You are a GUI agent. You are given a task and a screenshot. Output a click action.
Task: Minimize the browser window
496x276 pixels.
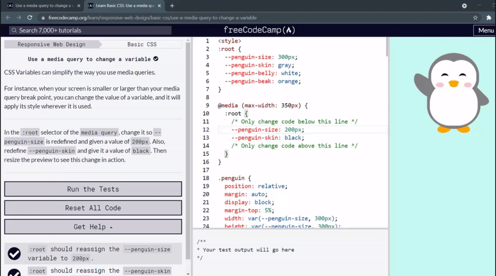coord(480,5)
